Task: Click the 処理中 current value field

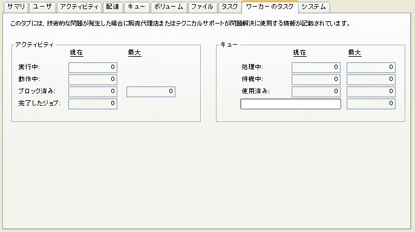Action: (x=316, y=68)
